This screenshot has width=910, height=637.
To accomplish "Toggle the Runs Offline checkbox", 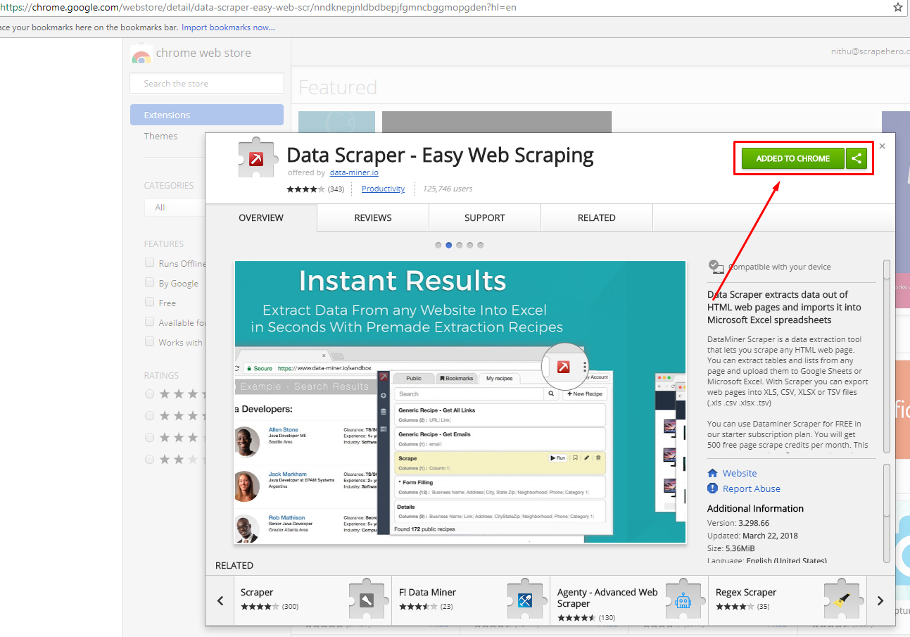I will 149,263.
